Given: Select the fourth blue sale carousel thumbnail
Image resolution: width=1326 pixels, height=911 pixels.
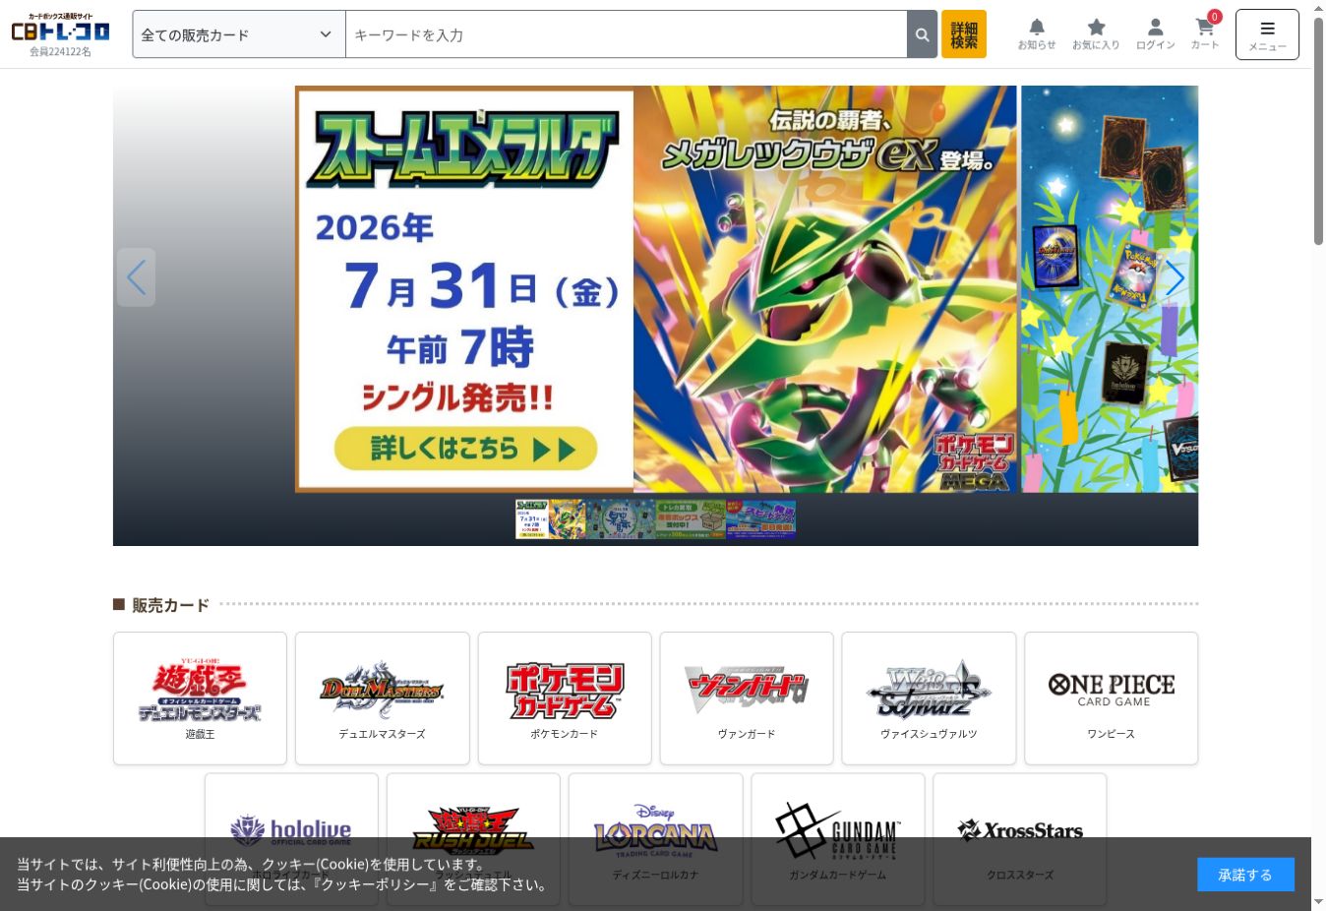Looking at the screenshot, I should tap(760, 518).
